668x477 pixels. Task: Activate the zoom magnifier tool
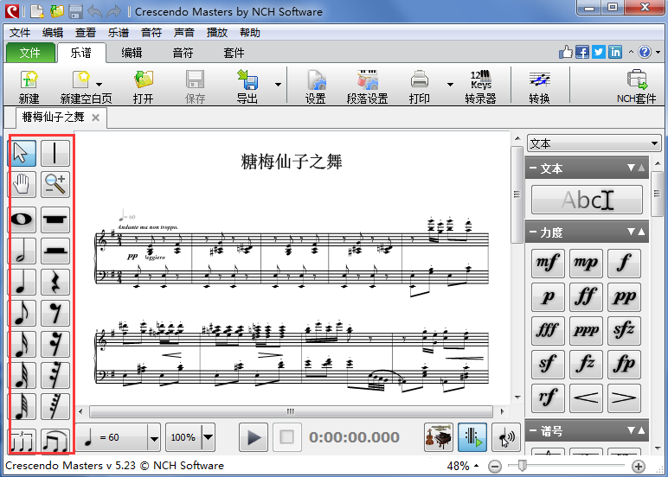(x=55, y=184)
